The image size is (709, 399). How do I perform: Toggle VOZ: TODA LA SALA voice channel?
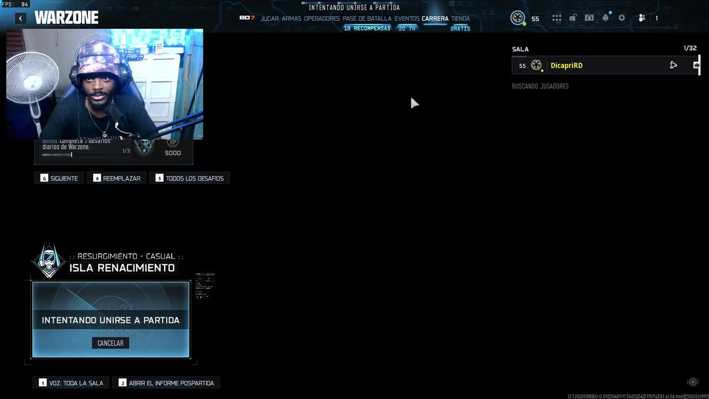click(x=71, y=383)
